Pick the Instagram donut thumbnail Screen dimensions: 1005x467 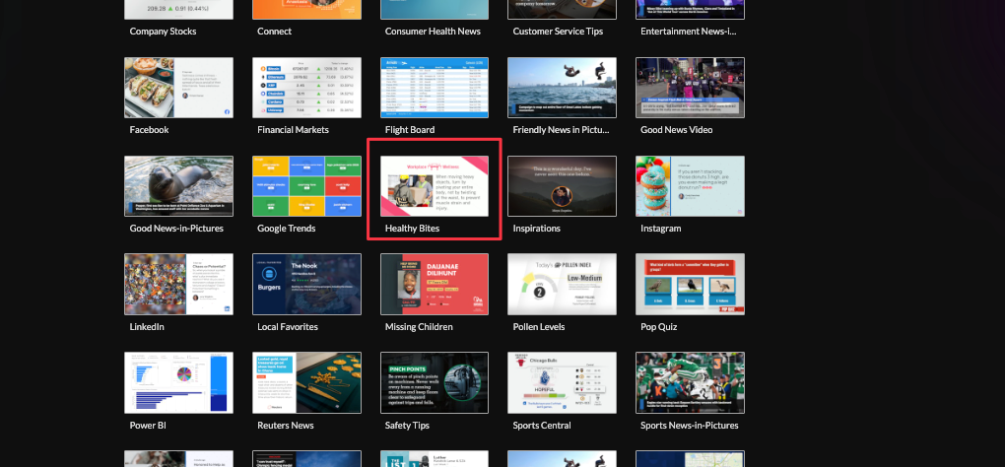[x=690, y=185]
